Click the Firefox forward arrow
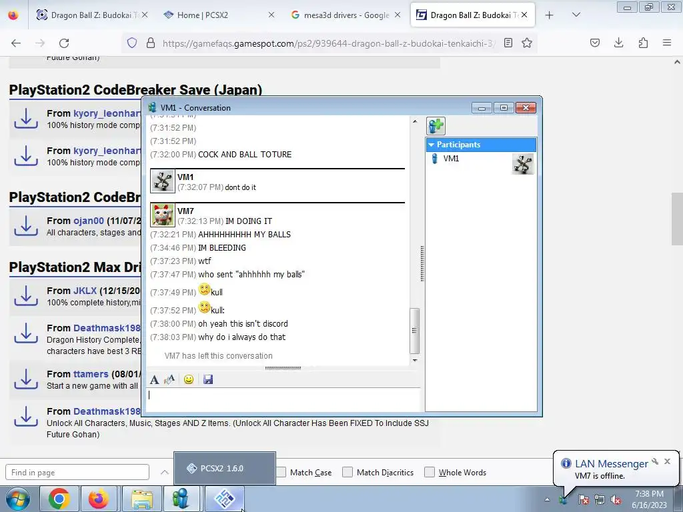The image size is (683, 512). coord(40,43)
